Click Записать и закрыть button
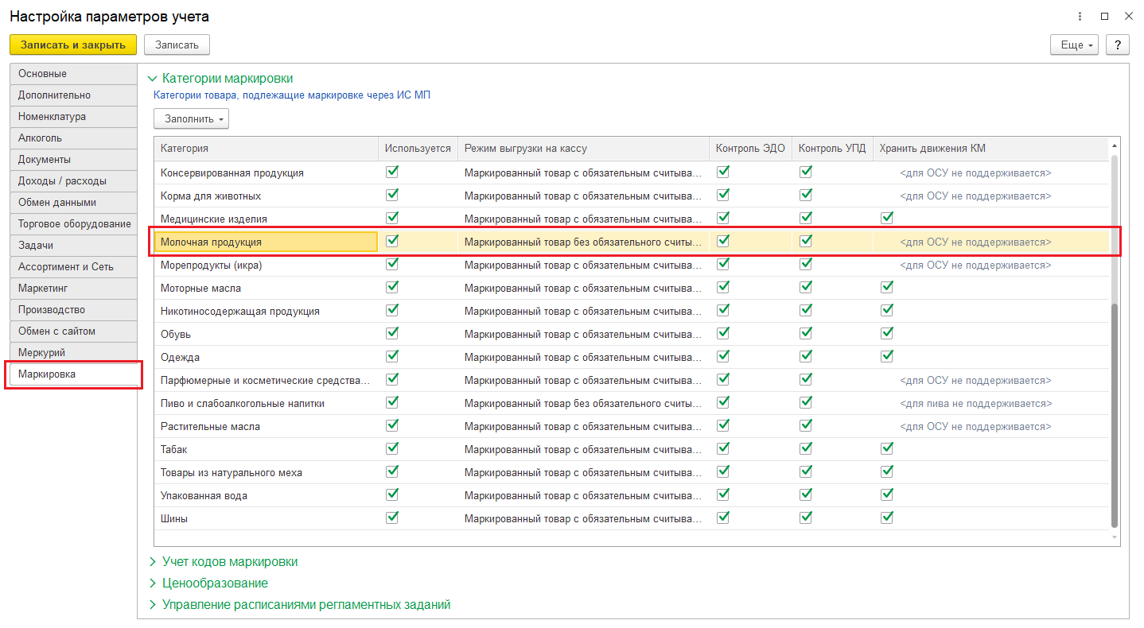Viewport: 1144px width, 628px height. (73, 45)
